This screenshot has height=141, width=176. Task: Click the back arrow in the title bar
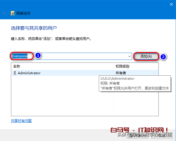point(4,13)
